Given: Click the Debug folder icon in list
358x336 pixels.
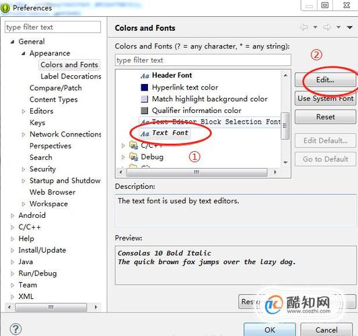Looking at the screenshot, I should (x=133, y=157).
